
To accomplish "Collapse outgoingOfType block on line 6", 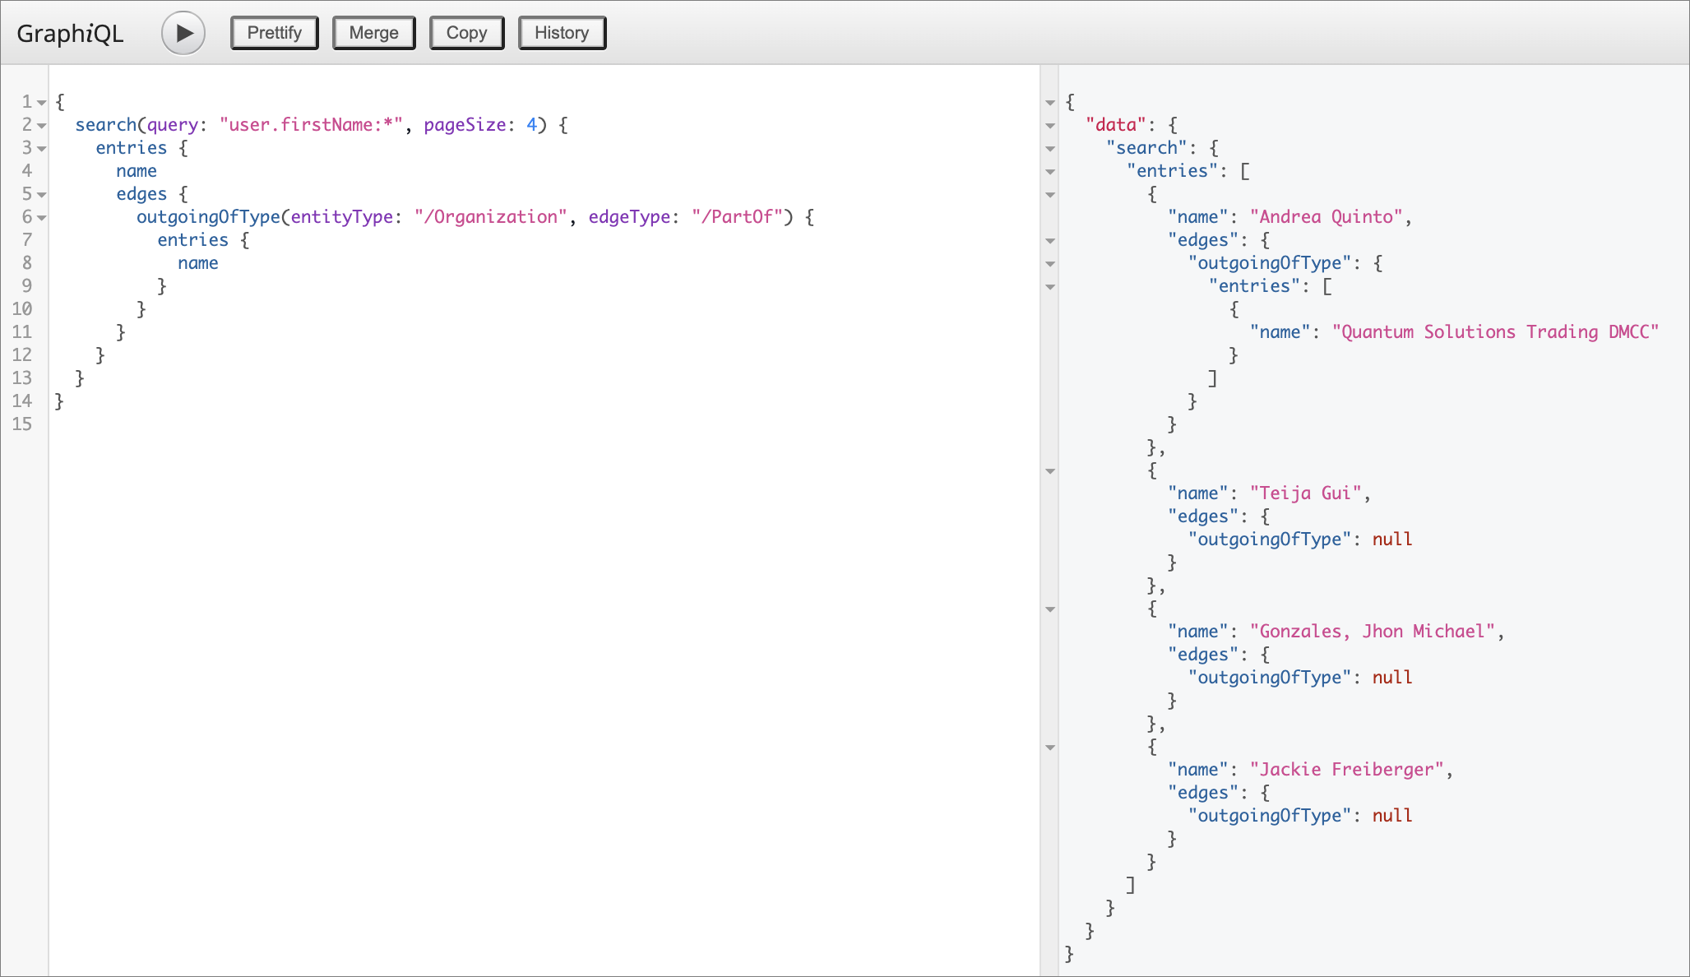I will coord(42,218).
